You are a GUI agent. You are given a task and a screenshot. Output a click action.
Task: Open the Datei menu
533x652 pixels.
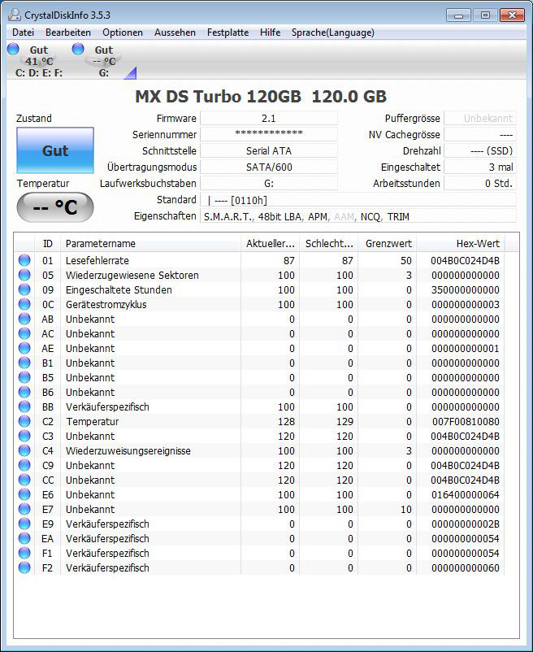tap(24, 33)
